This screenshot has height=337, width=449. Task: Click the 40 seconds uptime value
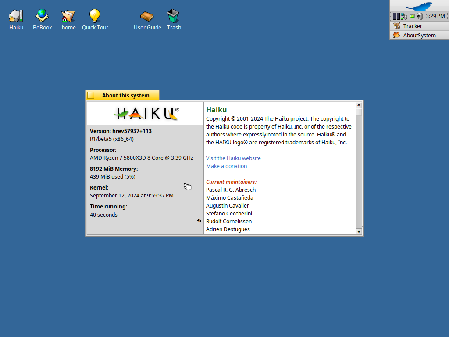pos(103,215)
